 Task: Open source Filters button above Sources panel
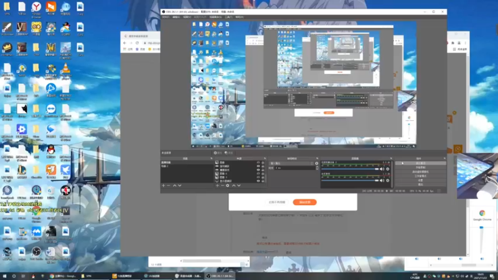pyautogui.click(x=228, y=152)
